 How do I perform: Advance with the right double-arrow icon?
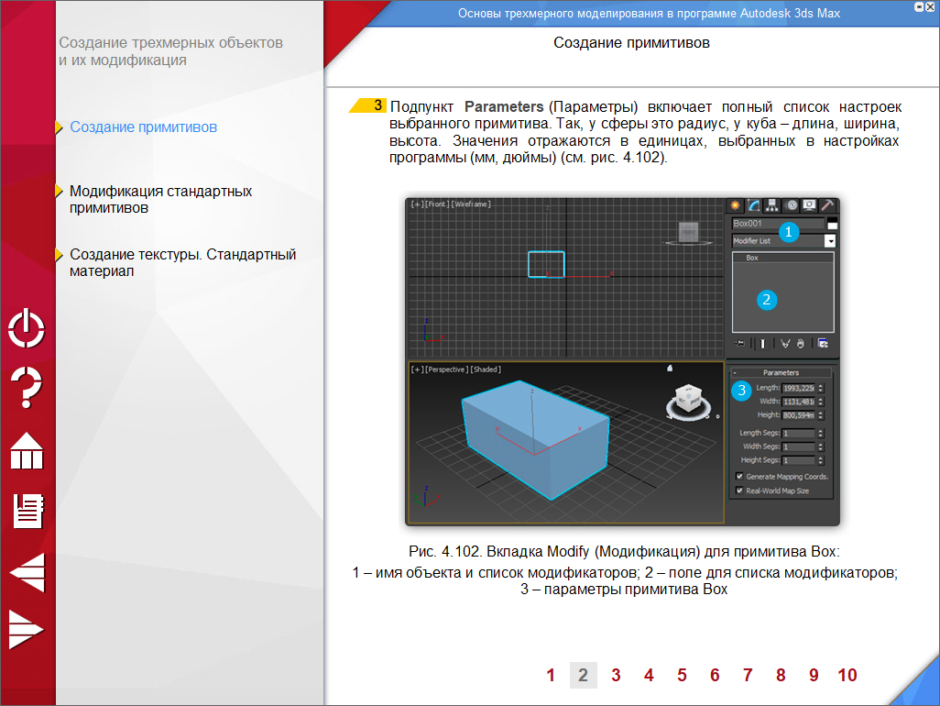click(x=26, y=630)
